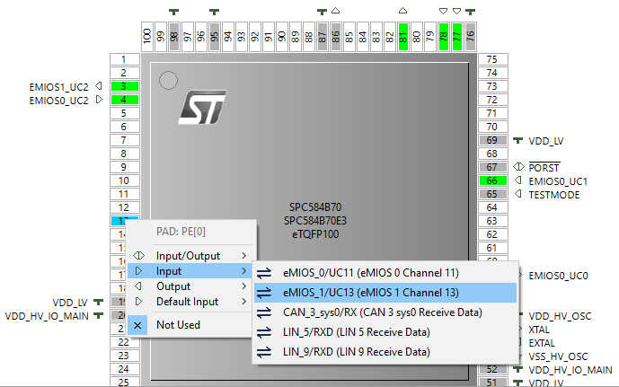Select green pin 81 on top row

(x=403, y=37)
